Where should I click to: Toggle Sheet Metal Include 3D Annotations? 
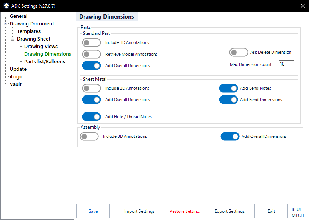point(91,88)
